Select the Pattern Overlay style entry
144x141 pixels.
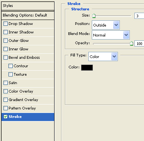[28, 108]
